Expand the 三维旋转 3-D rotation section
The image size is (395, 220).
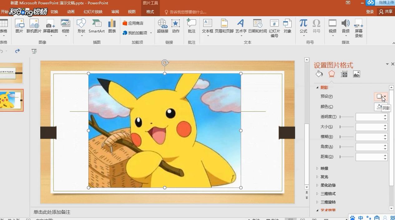pos(317,202)
